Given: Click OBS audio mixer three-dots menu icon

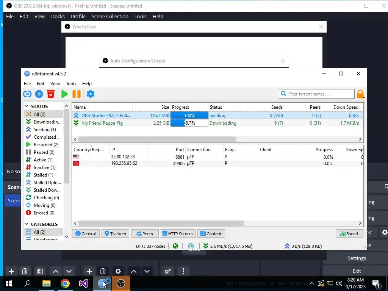Looking at the screenshot, I should click(x=183, y=271).
